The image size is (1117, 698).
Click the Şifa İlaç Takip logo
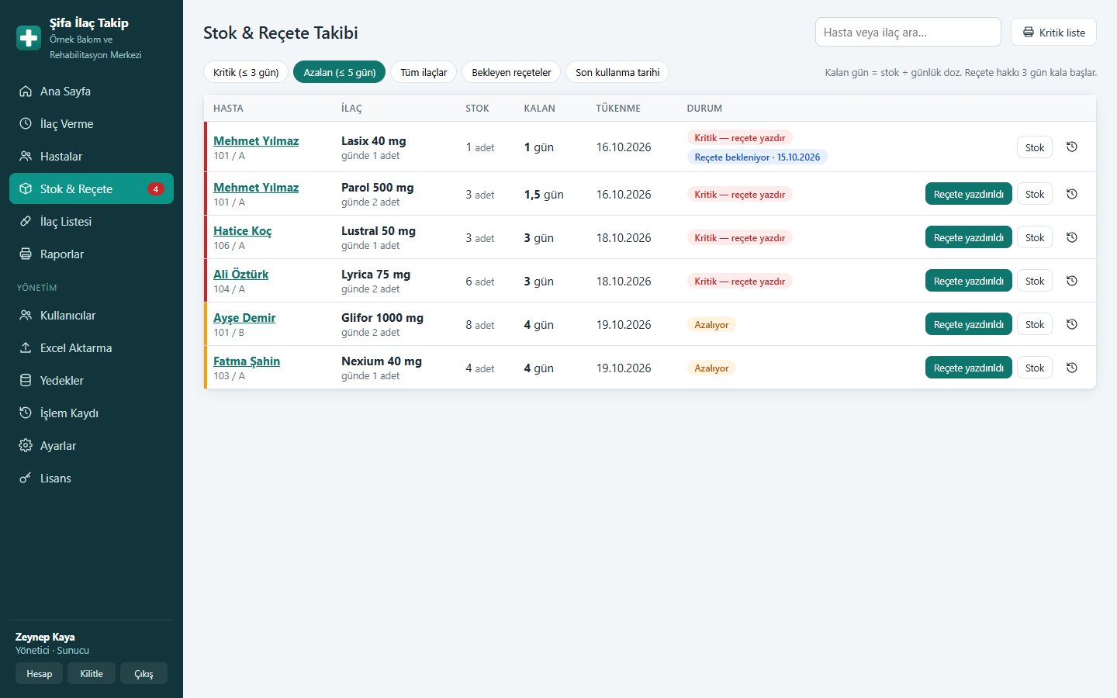click(x=29, y=38)
